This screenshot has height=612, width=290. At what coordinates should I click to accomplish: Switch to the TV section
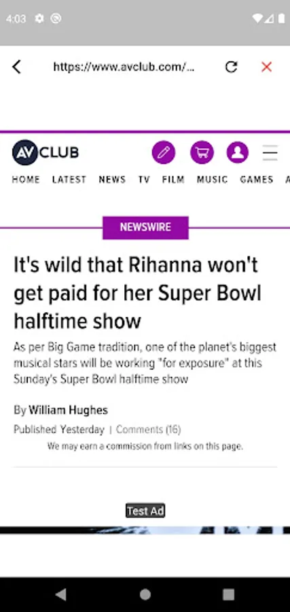point(144,180)
